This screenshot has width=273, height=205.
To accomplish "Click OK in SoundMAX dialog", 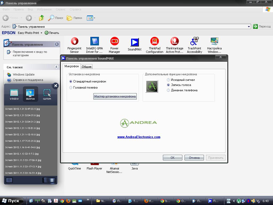I will point(172,157).
